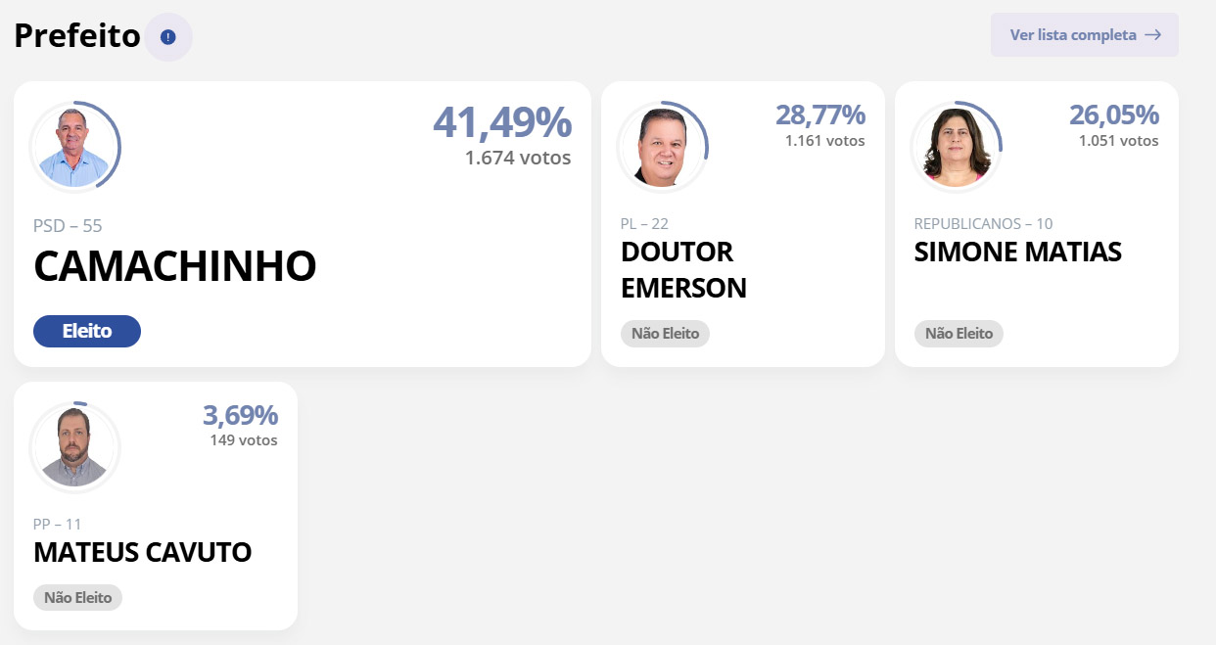
Task: Click the info icon beside Prefeito
Action: pos(167,37)
